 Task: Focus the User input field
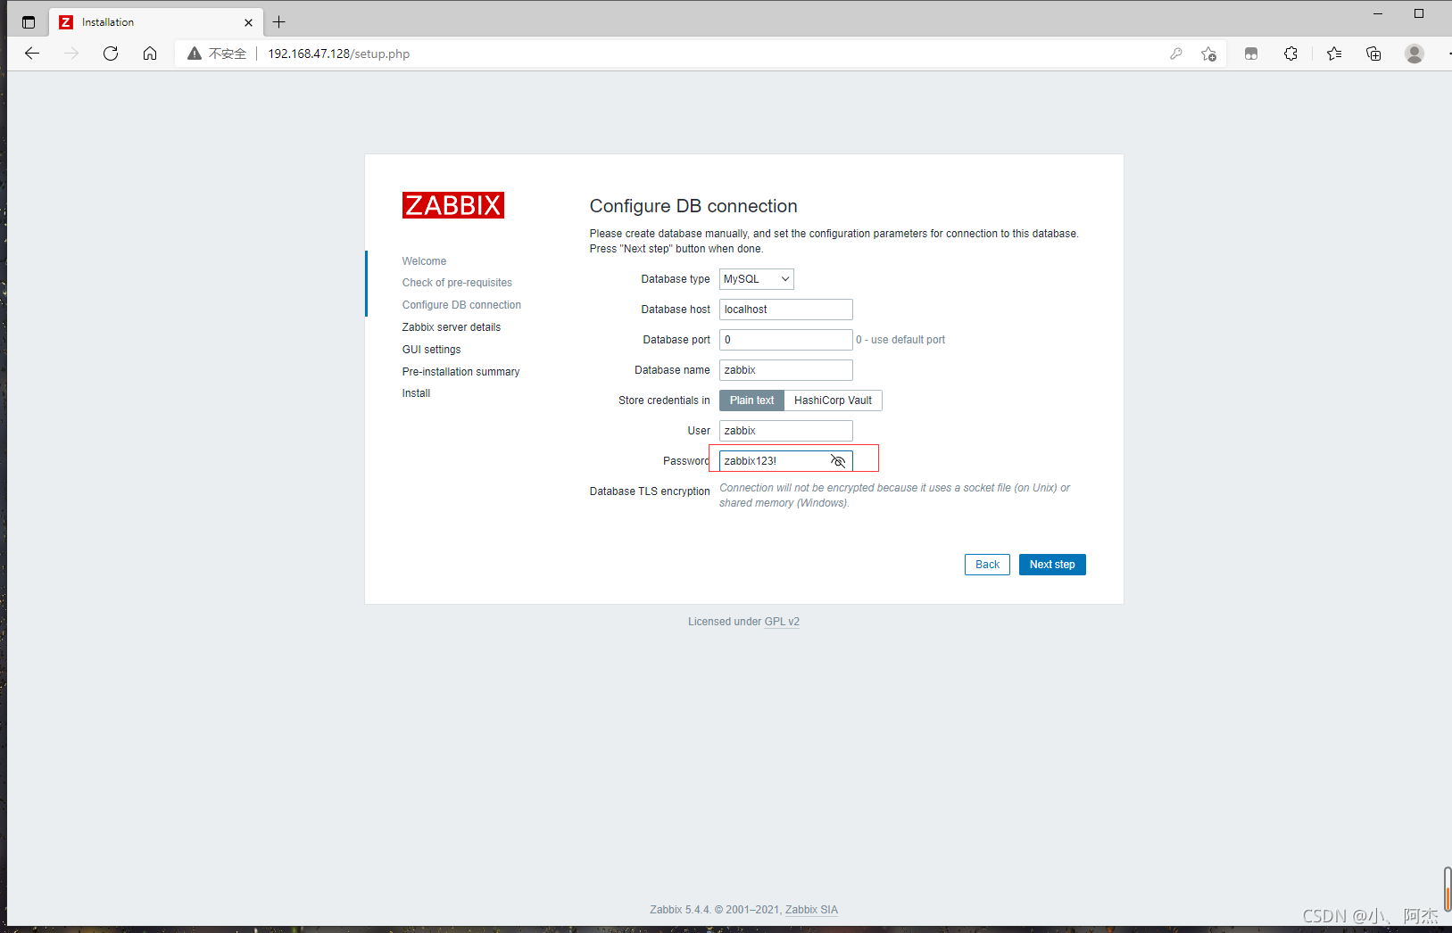tap(785, 431)
